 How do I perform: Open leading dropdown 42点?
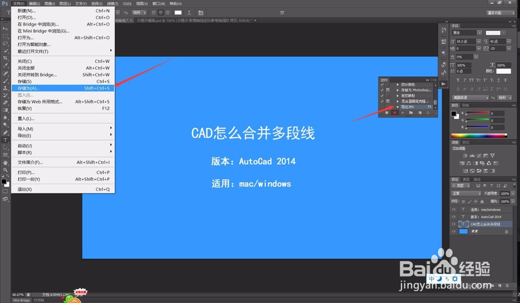point(509,42)
